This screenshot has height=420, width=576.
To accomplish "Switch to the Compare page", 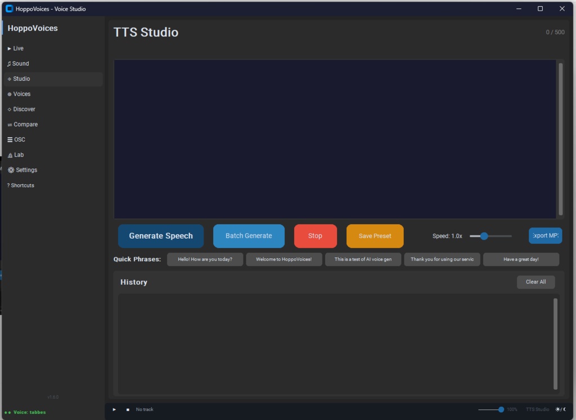I will pos(53,124).
